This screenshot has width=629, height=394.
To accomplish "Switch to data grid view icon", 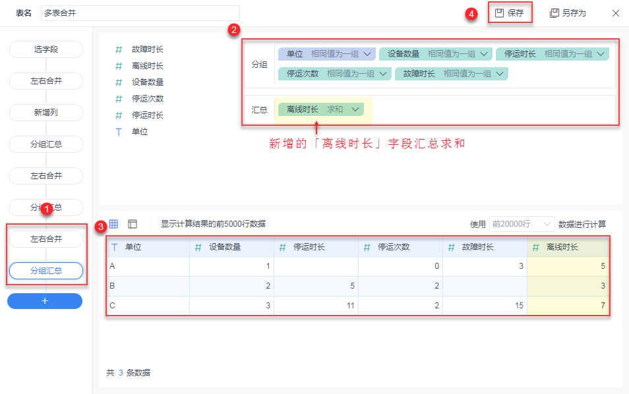I will [113, 224].
